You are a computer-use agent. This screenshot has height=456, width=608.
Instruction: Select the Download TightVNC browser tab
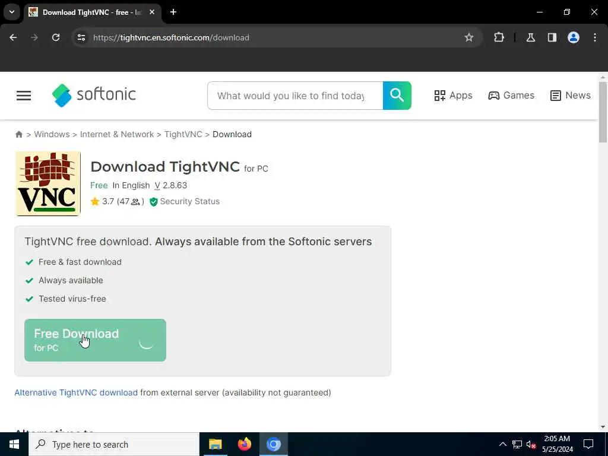pos(92,12)
